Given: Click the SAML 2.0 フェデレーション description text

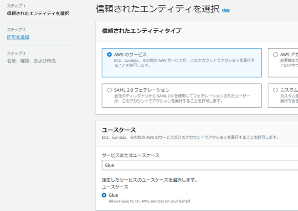Looking at the screenshot, I should (x=182, y=98).
